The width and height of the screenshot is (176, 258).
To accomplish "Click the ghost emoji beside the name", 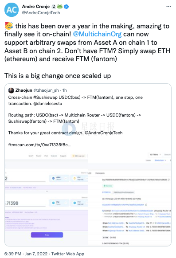I will [54, 7].
